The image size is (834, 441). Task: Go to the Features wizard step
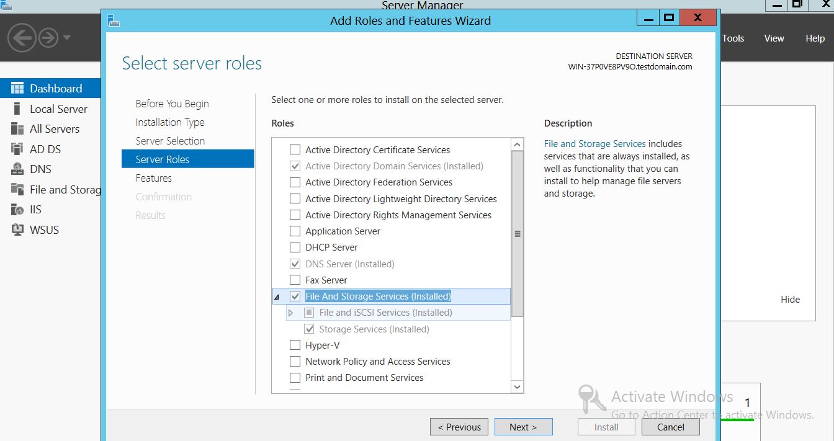point(154,178)
